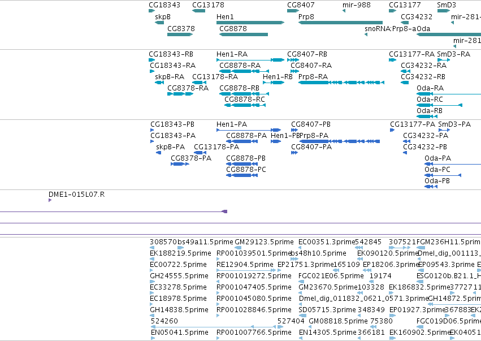Viewport: 481px width, 341px height.
Task: Select the Hen1-RB transcript label
Action: click(278, 77)
